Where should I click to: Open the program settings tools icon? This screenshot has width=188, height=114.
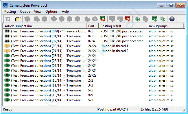8,19
